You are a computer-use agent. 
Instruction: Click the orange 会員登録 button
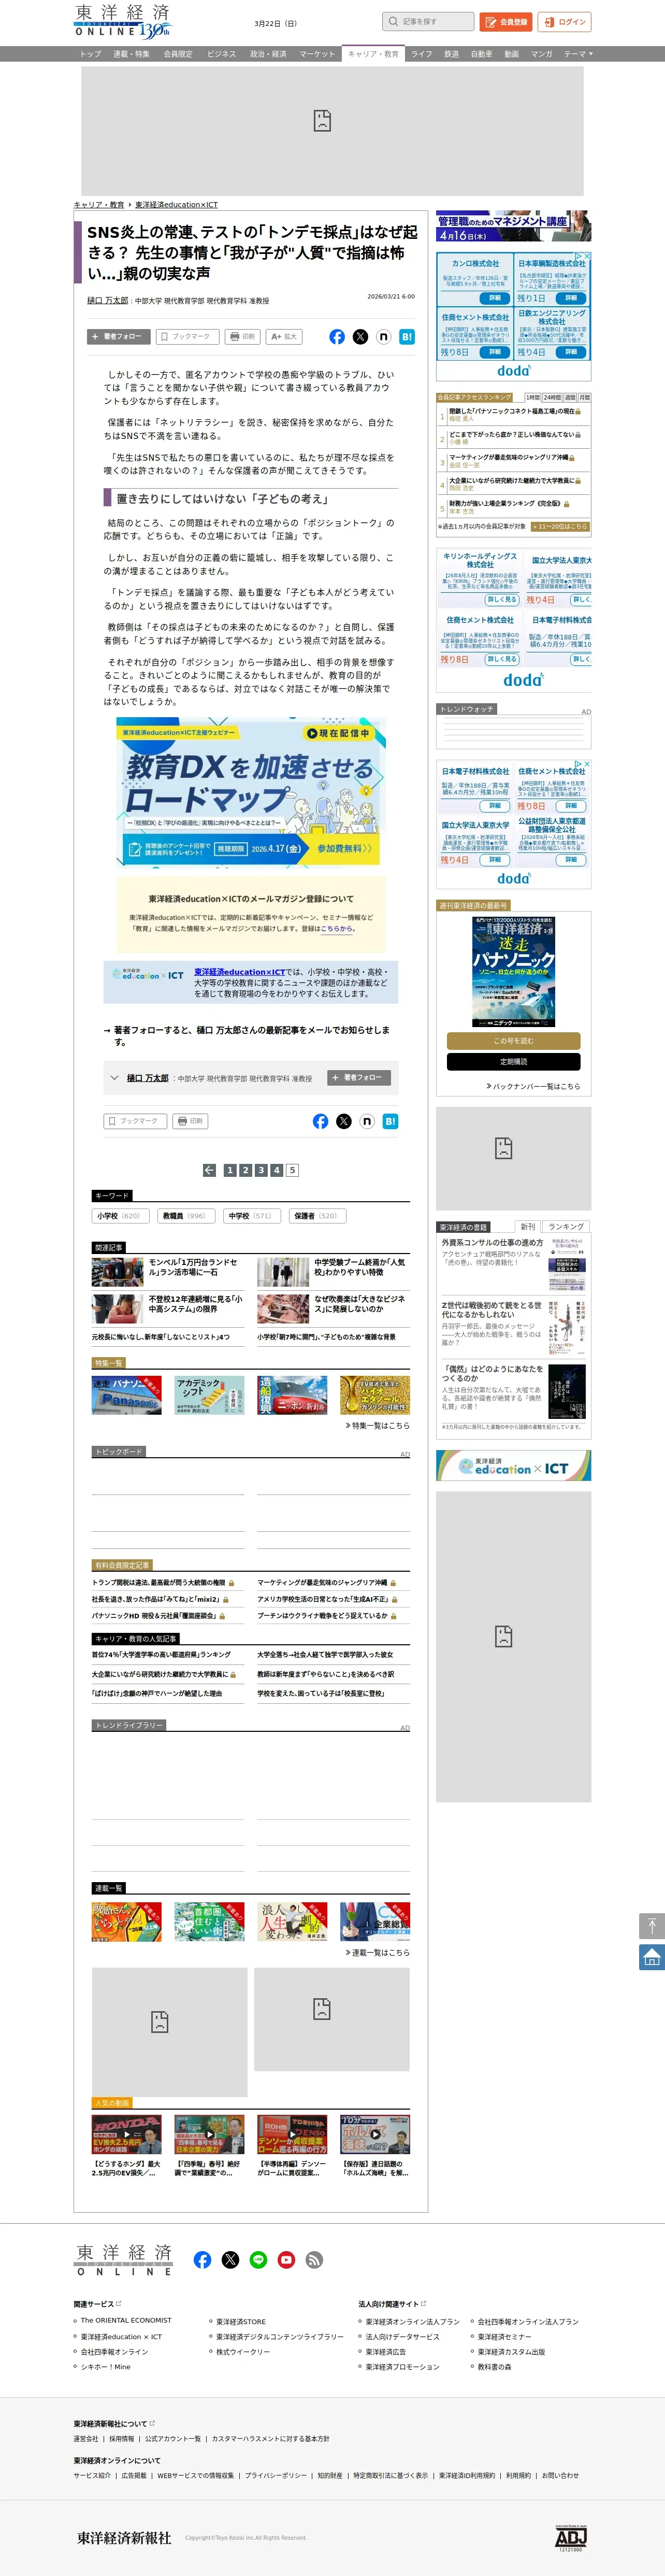tap(506, 22)
